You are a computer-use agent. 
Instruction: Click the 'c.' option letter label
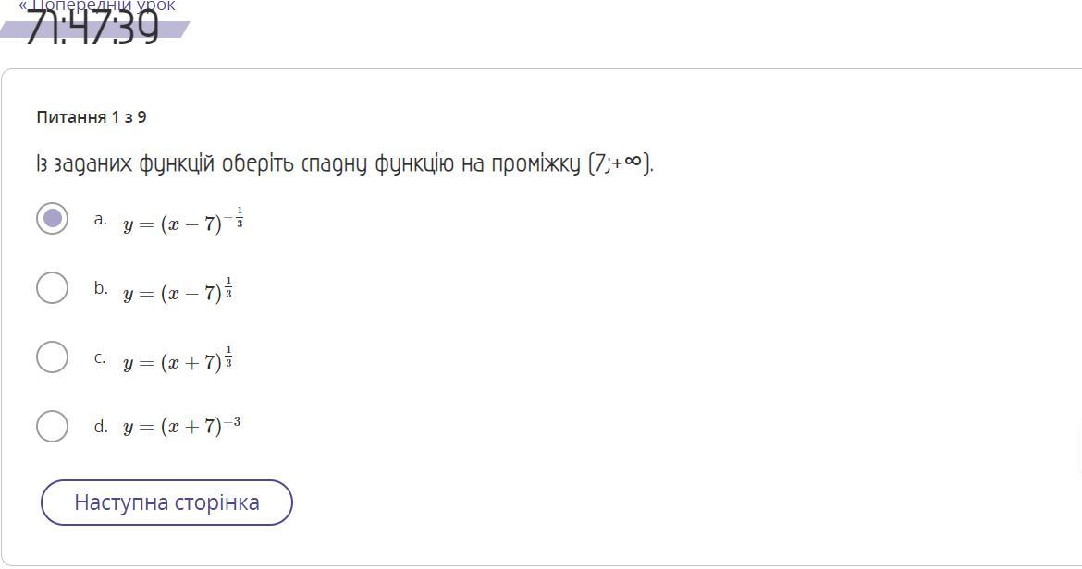point(100,357)
